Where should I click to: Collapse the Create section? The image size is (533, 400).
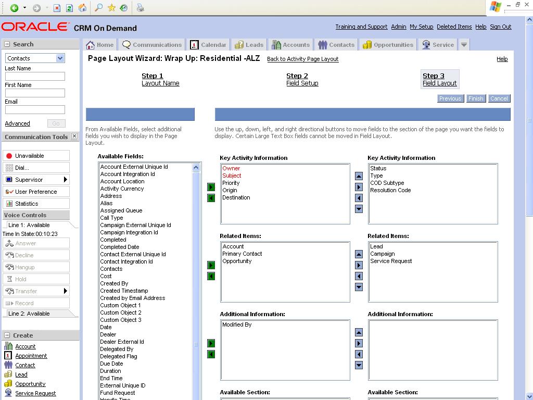pyautogui.click(x=7, y=335)
